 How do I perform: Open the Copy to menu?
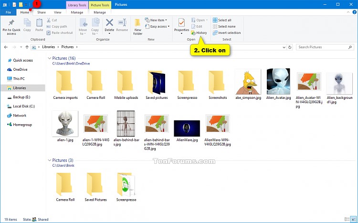pos(95,27)
